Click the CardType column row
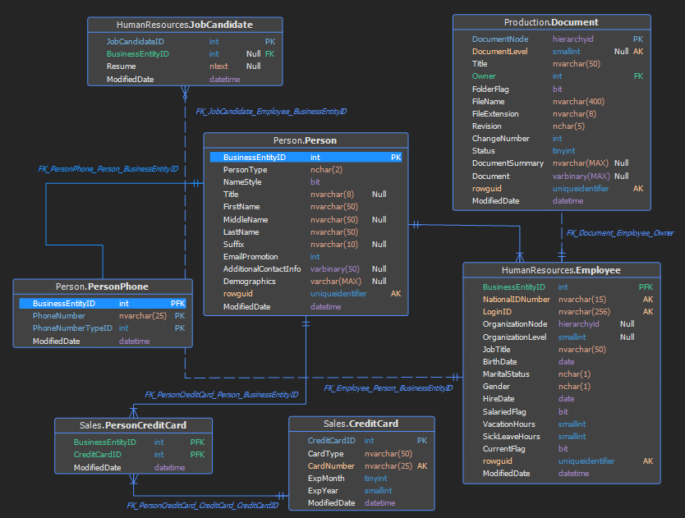Image resolution: width=685 pixels, height=518 pixels. click(x=361, y=454)
